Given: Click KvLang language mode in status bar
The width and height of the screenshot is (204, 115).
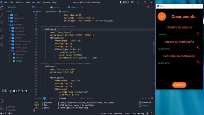Looking at the screenshot, I should click(141, 114).
